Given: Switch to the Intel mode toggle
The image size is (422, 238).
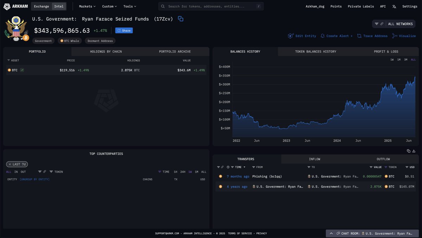Looking at the screenshot, I should point(59,6).
